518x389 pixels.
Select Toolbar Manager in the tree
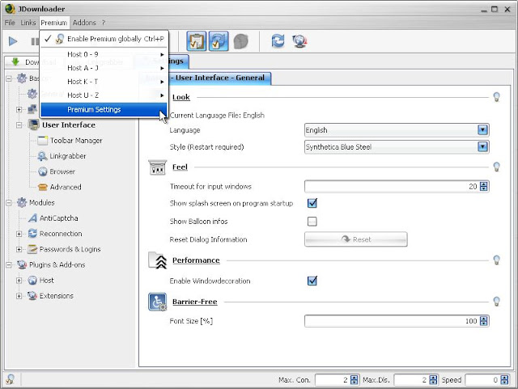pos(76,141)
